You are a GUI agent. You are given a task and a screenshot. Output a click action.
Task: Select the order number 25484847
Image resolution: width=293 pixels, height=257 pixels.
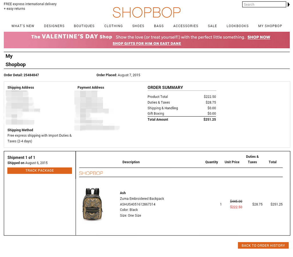(x=31, y=75)
